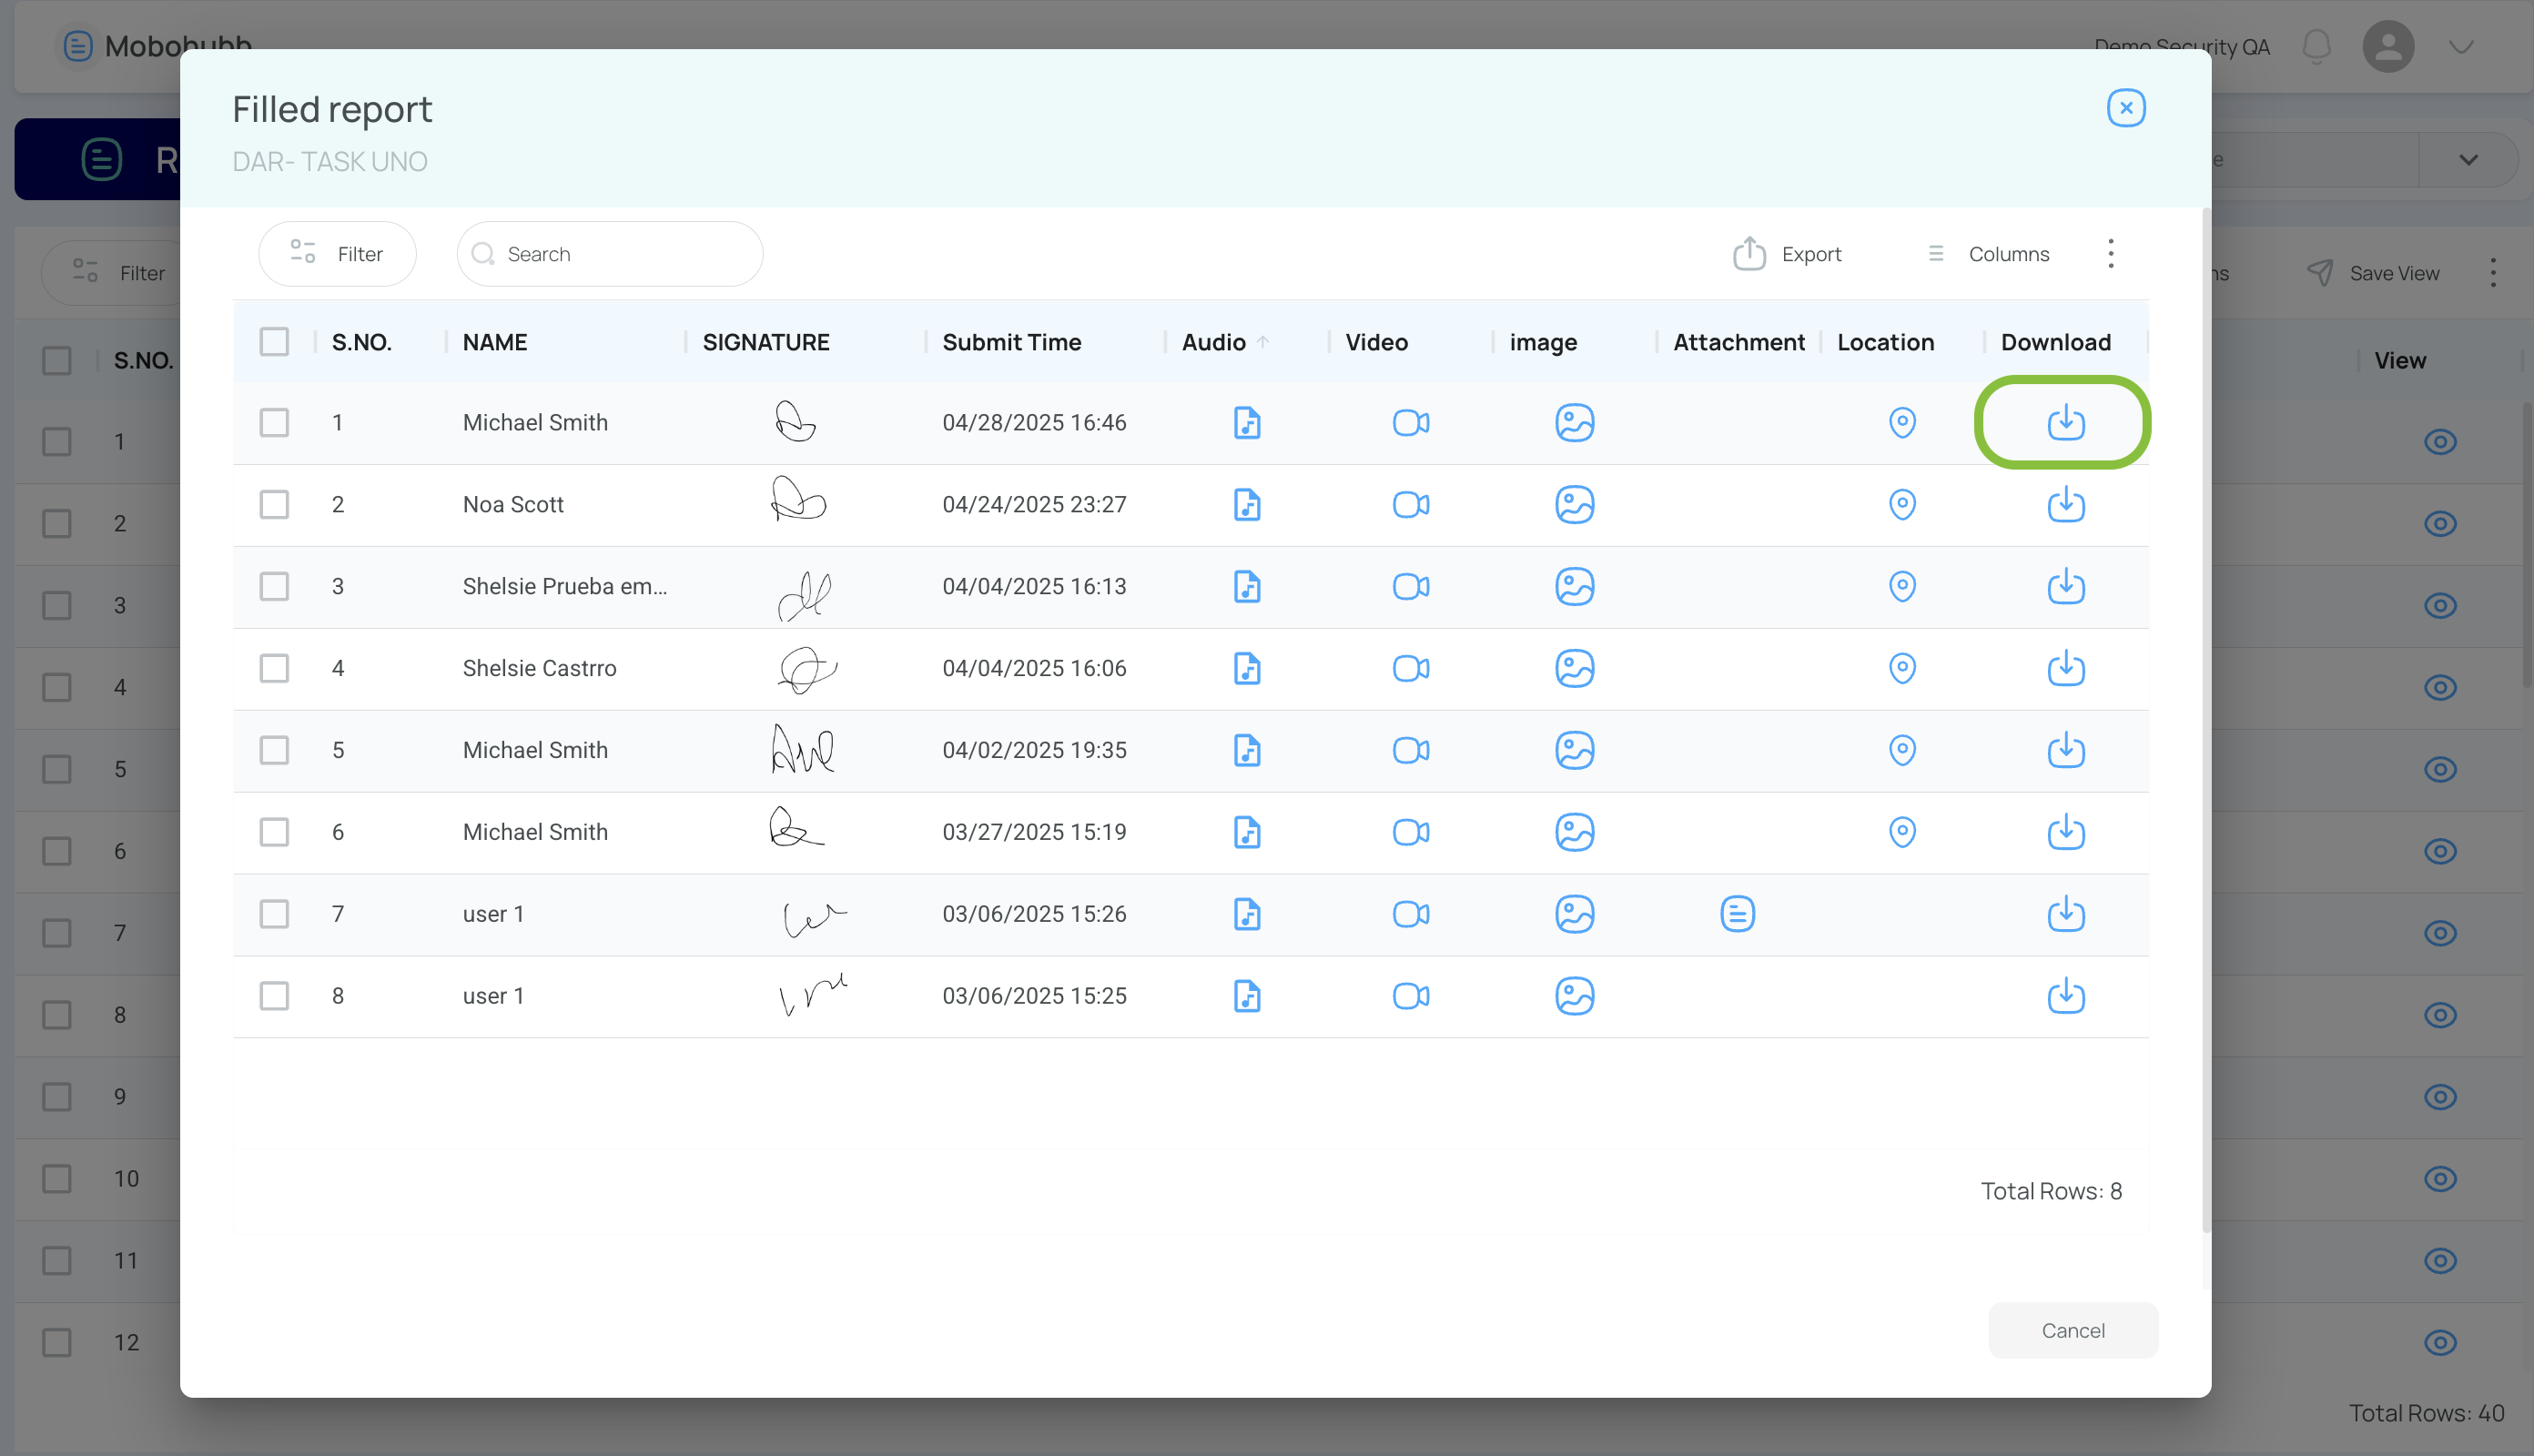This screenshot has height=1456, width=2534.
Task: Show location for row 6 Michael Smith
Action: pyautogui.click(x=1902, y=832)
